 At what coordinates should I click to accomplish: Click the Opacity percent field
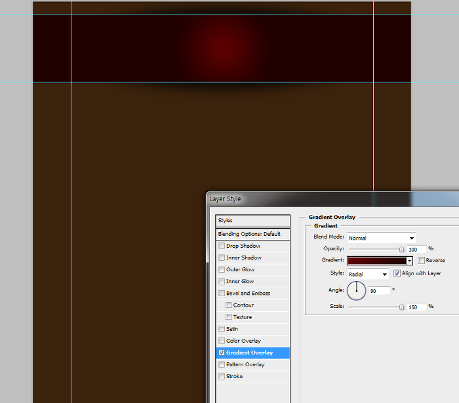416,250
